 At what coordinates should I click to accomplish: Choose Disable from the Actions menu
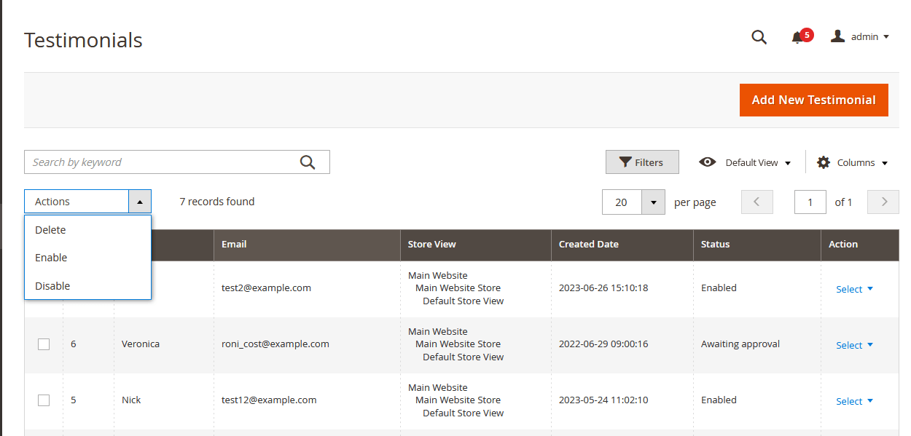coord(52,286)
